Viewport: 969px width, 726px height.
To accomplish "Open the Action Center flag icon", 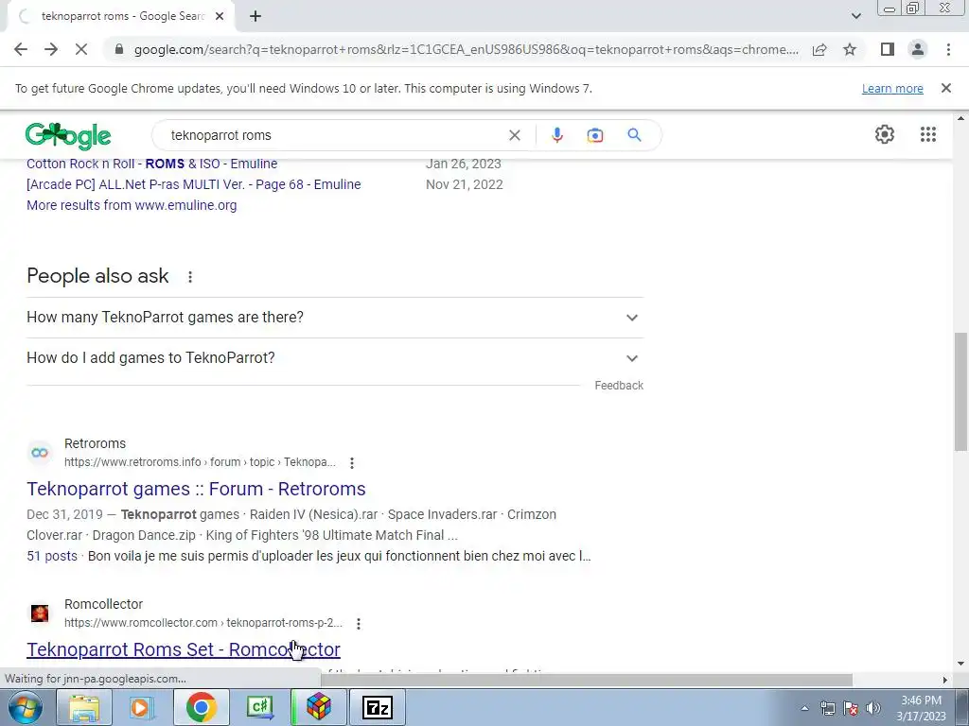I will click(851, 708).
